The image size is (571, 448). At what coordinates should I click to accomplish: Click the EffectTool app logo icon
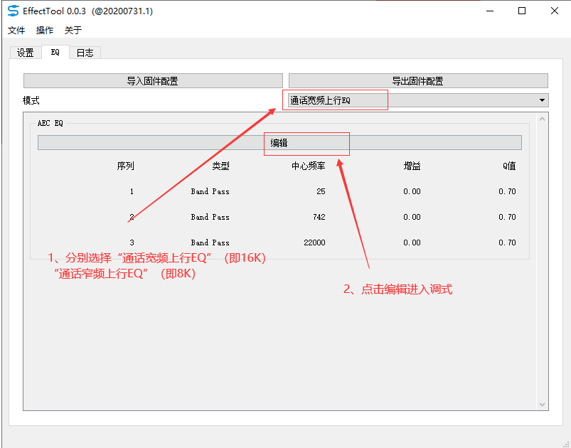pyautogui.click(x=13, y=11)
